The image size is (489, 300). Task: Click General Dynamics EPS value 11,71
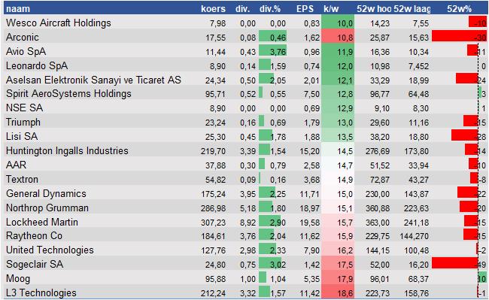point(310,194)
